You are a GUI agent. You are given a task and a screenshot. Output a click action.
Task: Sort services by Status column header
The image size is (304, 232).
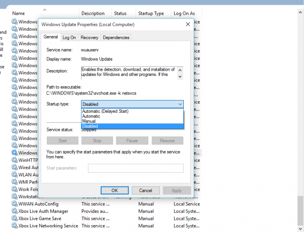pos(124,13)
